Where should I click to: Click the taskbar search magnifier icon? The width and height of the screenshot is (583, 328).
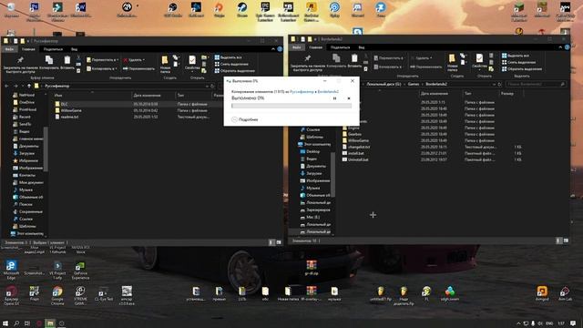click(16, 323)
